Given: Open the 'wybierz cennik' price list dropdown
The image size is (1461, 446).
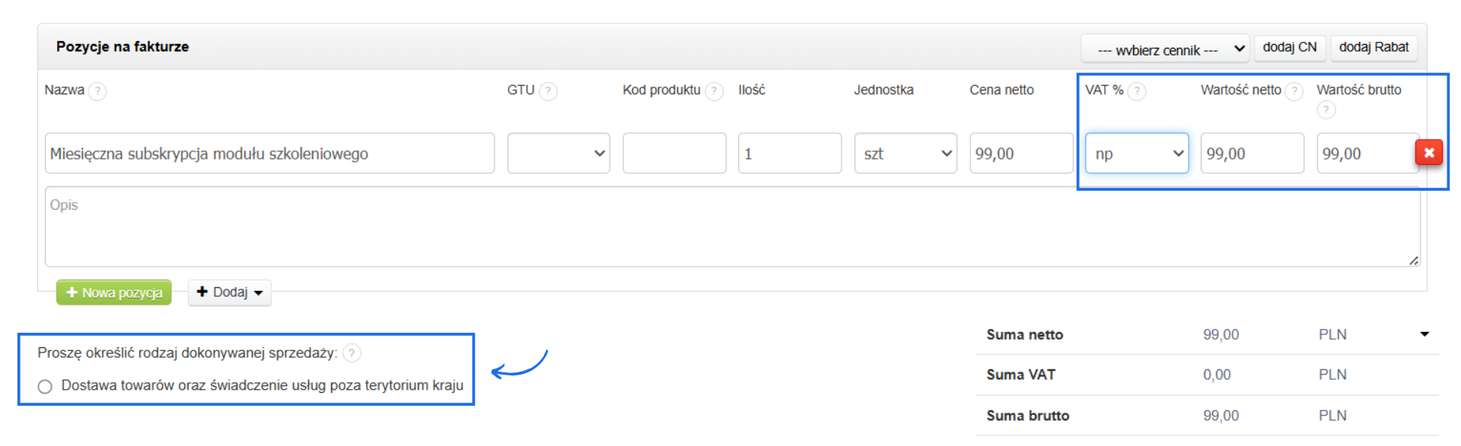Looking at the screenshot, I should click(x=1164, y=49).
